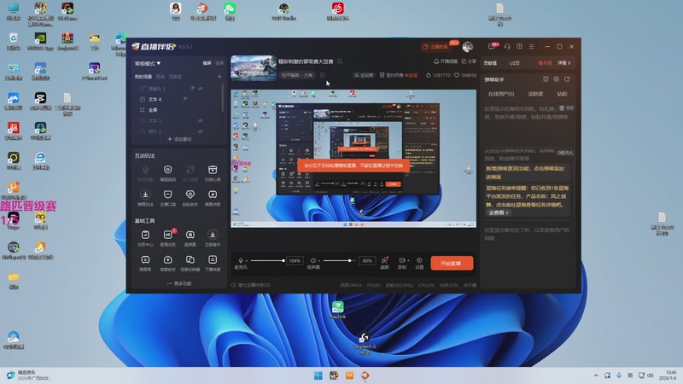Viewport: 683px width, 384px height.
Task: Toggle the lock icon on the 摄像头 2 row
Action: pos(193,89)
